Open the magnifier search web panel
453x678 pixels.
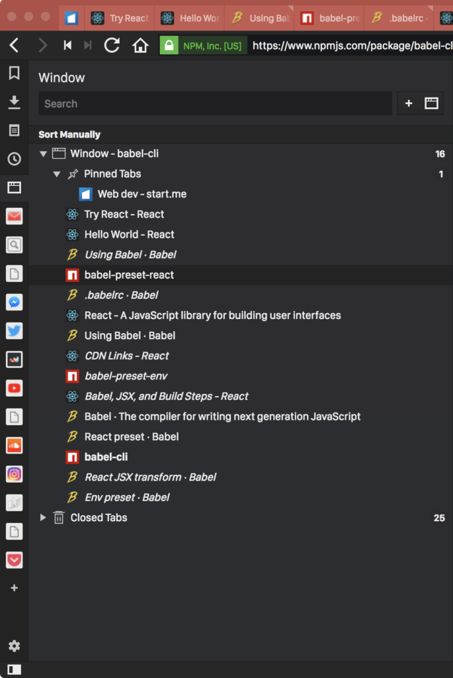[x=15, y=245]
